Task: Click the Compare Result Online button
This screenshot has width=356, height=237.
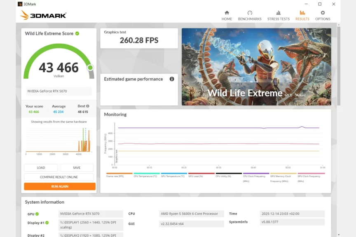Action: 59,177
